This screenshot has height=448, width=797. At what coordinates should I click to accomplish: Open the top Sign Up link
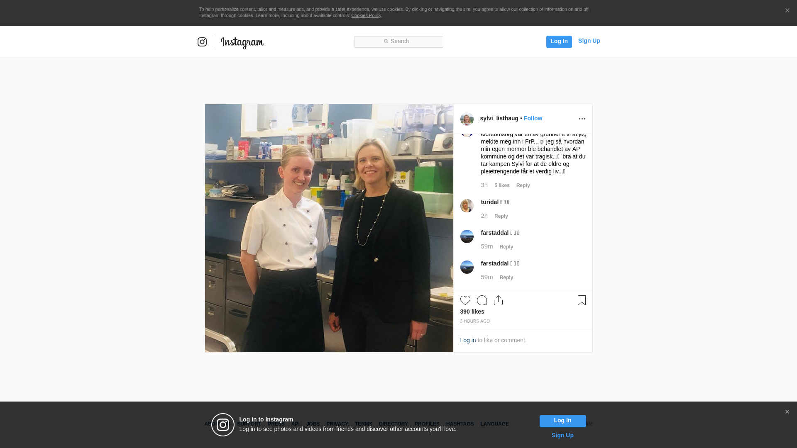coord(589,41)
